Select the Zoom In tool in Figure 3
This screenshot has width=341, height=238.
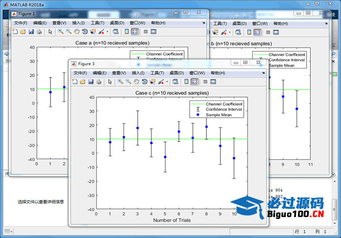click(x=120, y=82)
